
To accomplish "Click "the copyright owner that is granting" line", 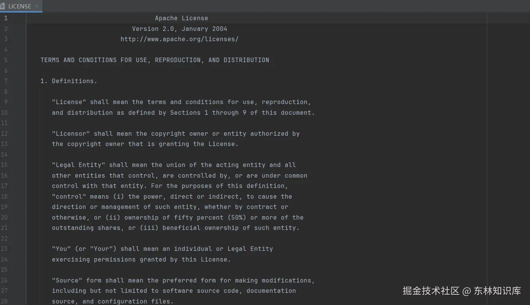I will 145,144.
